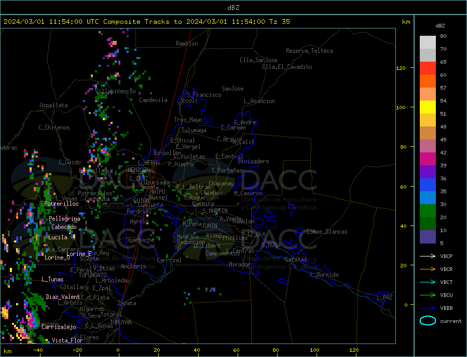Click the 100 tick on horizontal km axis
Screen dimensions: 467x357
tap(315, 350)
